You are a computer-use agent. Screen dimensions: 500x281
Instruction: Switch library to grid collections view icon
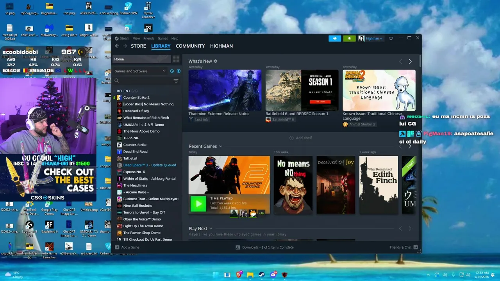click(176, 59)
